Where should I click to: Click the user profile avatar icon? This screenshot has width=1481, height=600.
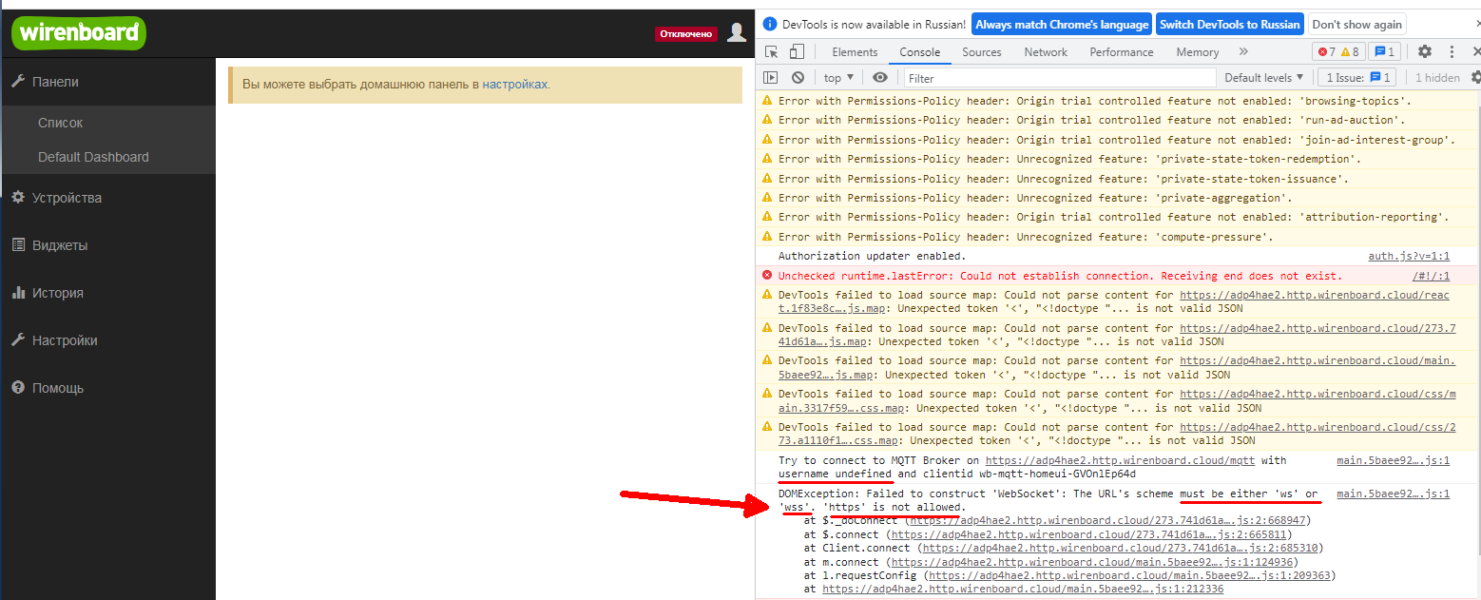[x=736, y=33]
